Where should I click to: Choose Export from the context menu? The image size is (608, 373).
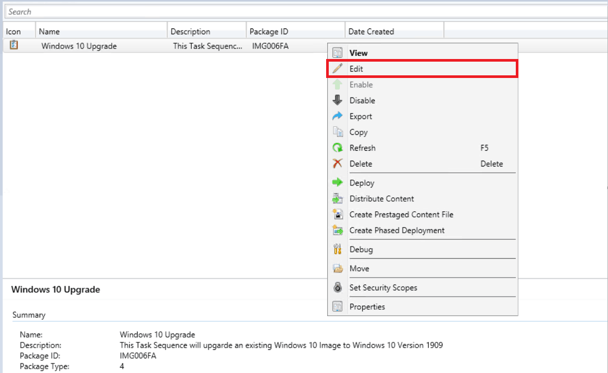[423, 116]
